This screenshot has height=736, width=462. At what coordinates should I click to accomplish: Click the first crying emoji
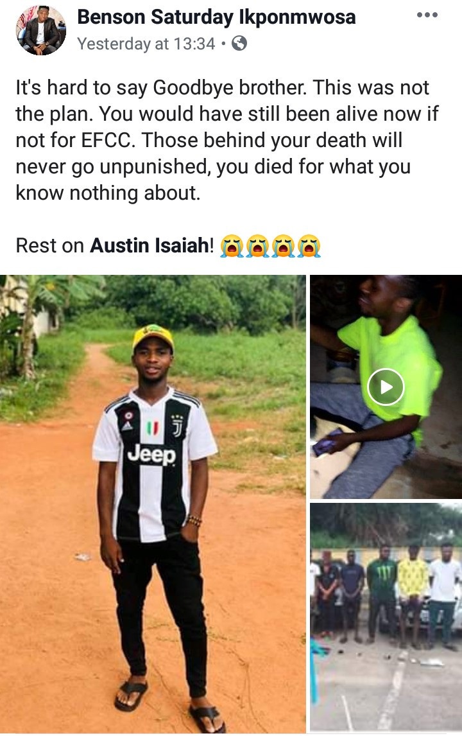232,245
